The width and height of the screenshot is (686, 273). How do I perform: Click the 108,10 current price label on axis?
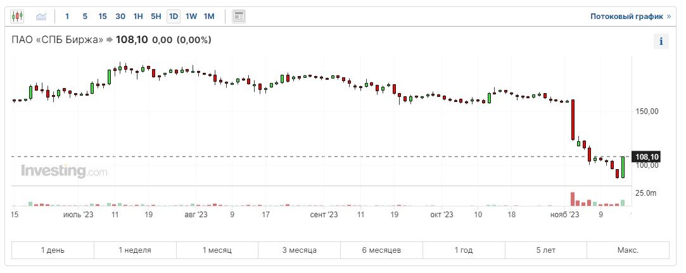(x=647, y=156)
